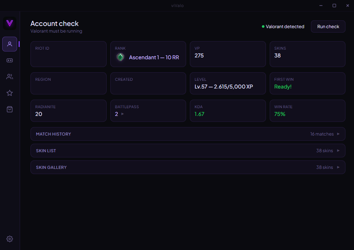Viewport: 354px width, 250px height.
Task: Click the '16 matches' count
Action: pos(322,134)
